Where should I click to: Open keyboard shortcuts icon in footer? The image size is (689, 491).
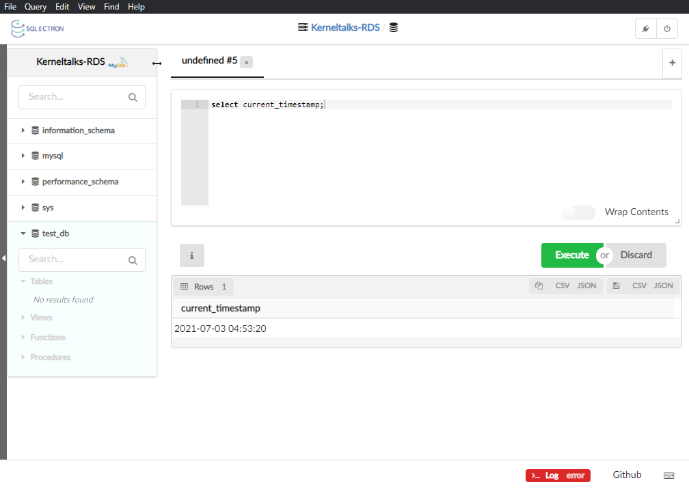668,475
